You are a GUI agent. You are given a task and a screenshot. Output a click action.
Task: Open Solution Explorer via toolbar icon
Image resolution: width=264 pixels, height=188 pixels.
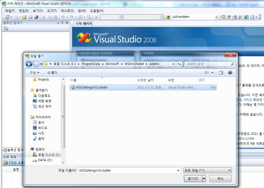tap(223, 17)
